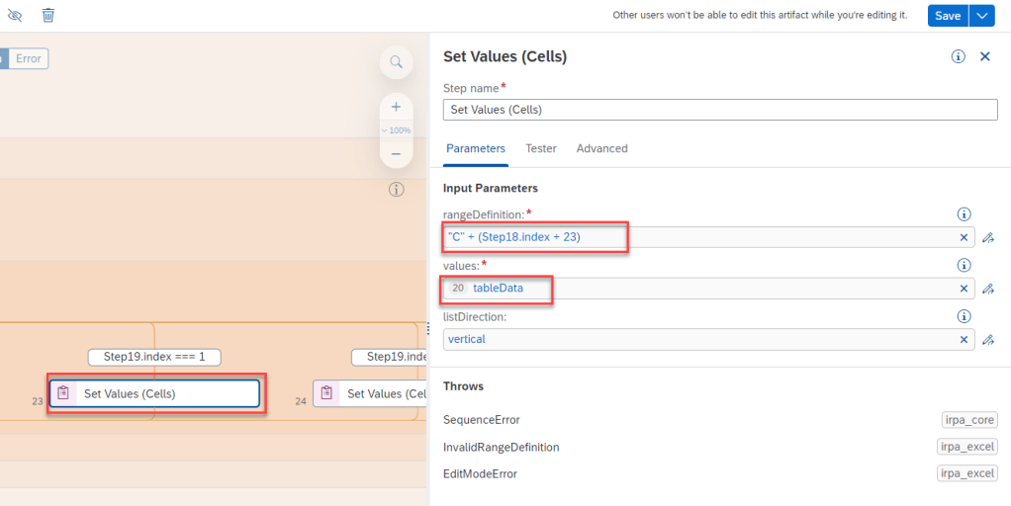
Task: Click info icon beside panel title
Action: click(x=958, y=57)
